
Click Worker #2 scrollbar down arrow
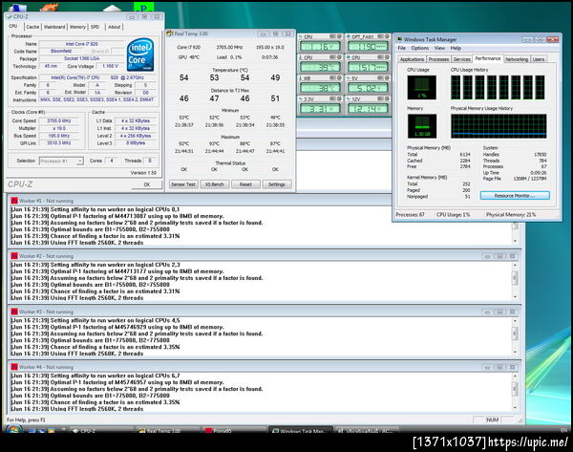click(515, 296)
